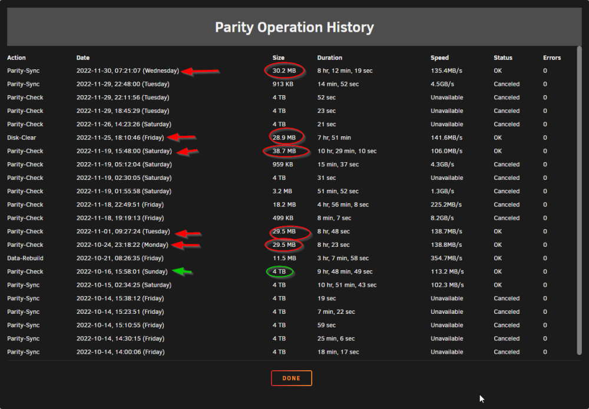Click the Speed column header
This screenshot has width=589, height=409.
pos(439,58)
